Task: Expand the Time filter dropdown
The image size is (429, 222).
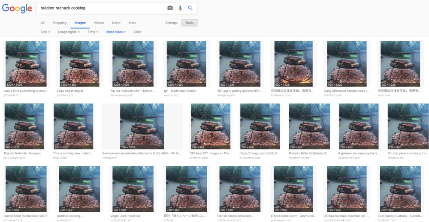Action: pos(93,32)
